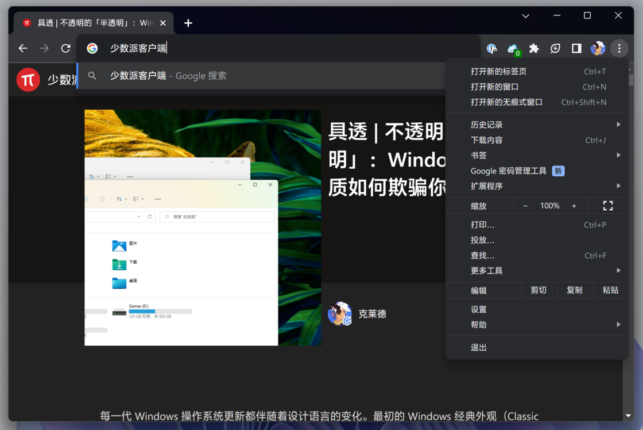The width and height of the screenshot is (643, 430).
Task: Enter fullscreen mode from zoom row
Action: click(x=608, y=206)
